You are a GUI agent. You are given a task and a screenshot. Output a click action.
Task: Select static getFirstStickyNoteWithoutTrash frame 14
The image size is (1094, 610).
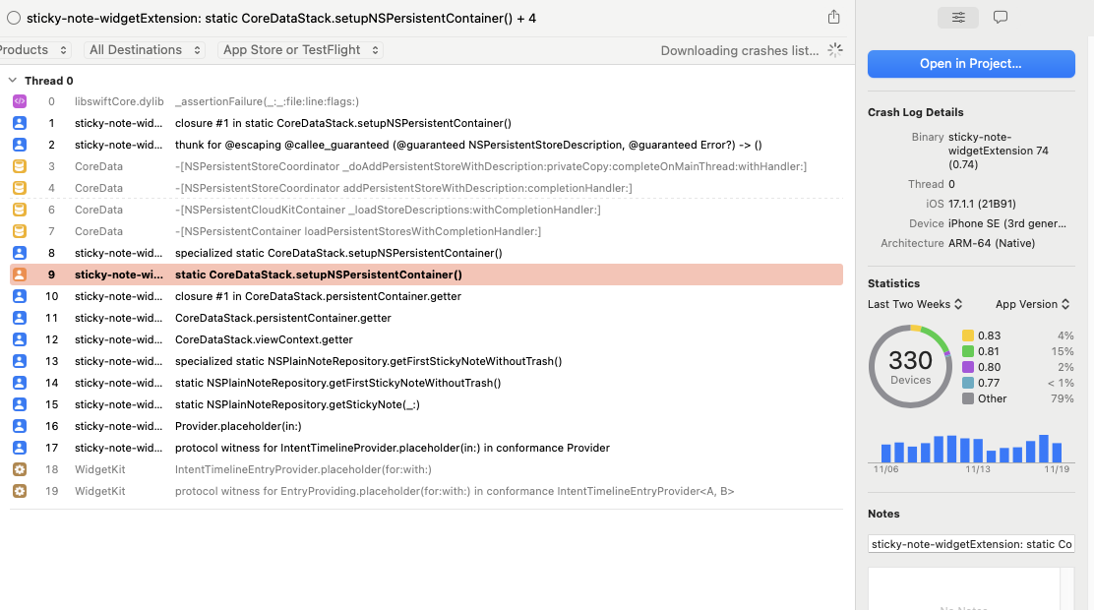click(x=337, y=383)
